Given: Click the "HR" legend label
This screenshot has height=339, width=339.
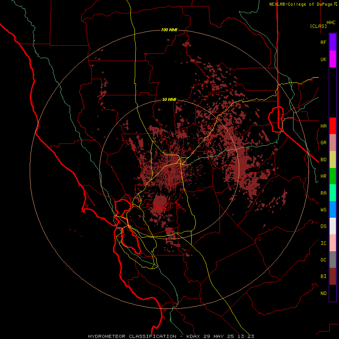Looking at the screenshot, I should (x=323, y=176).
